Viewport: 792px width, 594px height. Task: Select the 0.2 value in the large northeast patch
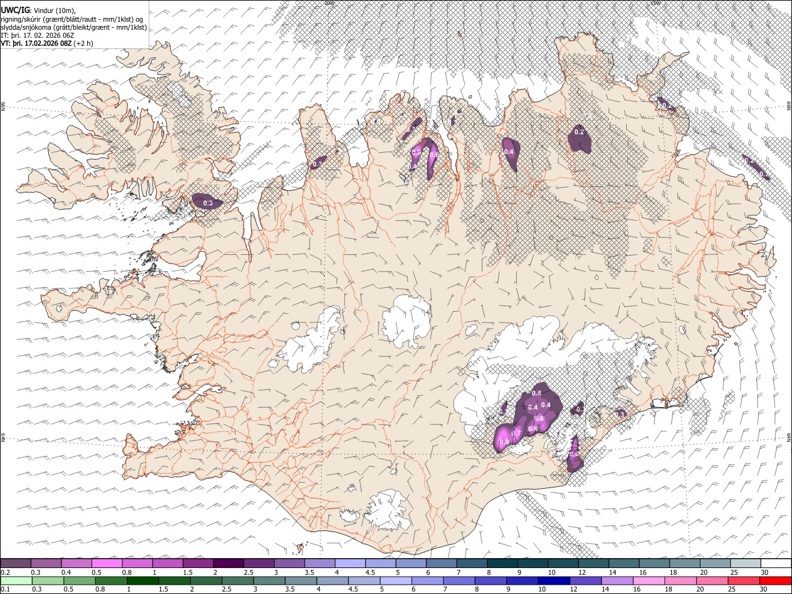pos(579,132)
